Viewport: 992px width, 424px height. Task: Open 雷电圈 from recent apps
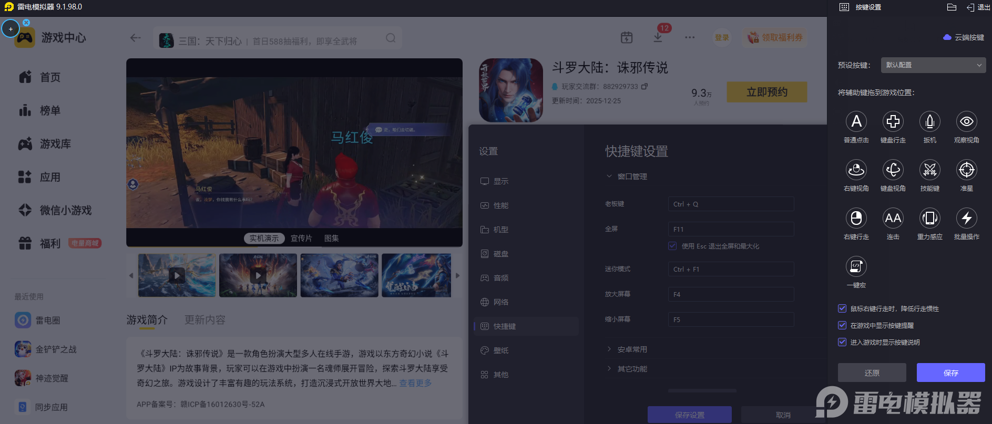click(37, 320)
